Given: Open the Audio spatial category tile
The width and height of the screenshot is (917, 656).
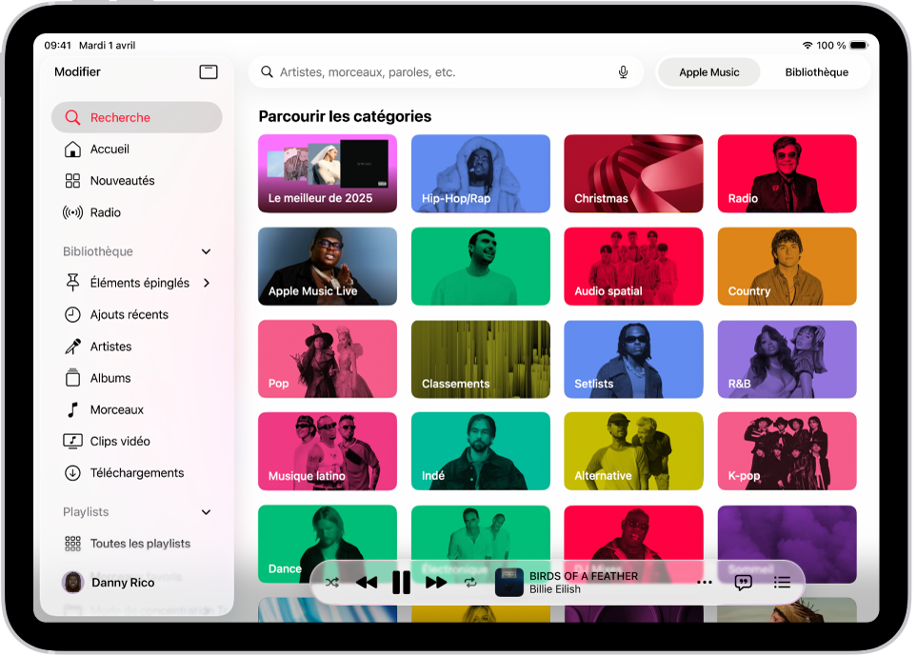Looking at the screenshot, I should [x=633, y=266].
